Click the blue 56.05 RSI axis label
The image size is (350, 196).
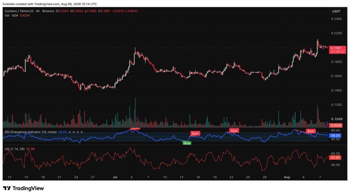(x=335, y=136)
